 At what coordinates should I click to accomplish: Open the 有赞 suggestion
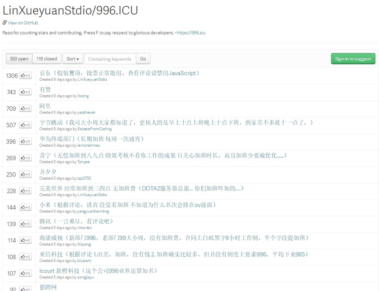point(45,90)
